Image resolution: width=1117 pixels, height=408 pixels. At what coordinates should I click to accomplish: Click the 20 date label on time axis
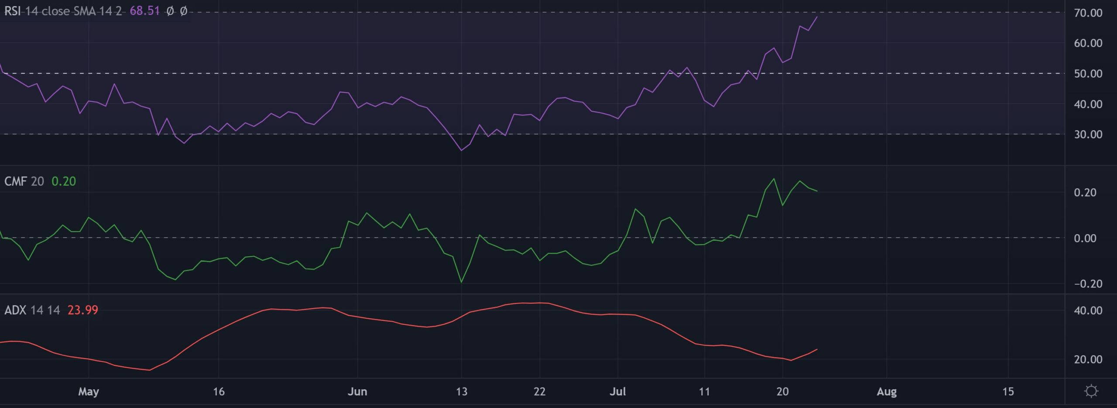coord(782,391)
